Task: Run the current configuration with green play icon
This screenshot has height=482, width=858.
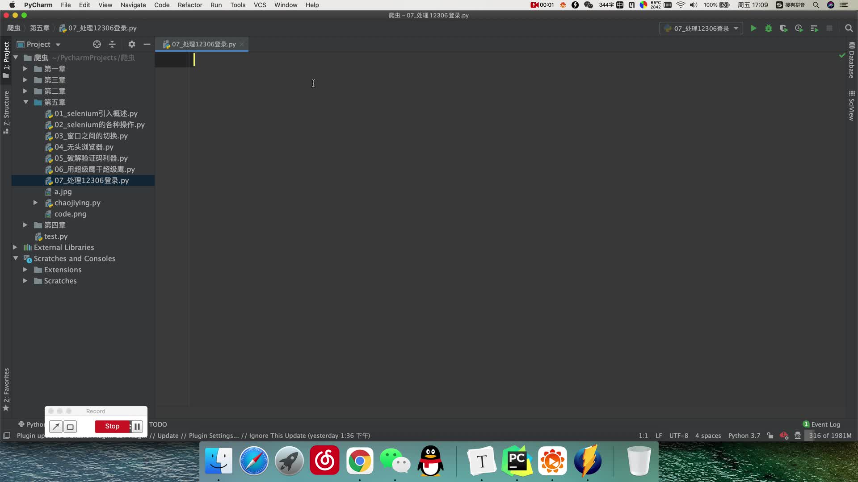Action: (x=753, y=29)
